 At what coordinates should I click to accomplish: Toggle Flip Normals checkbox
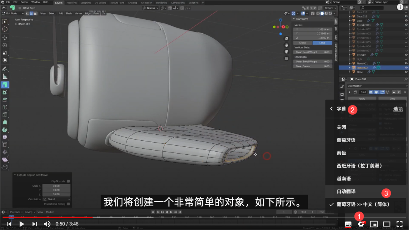[68, 181]
